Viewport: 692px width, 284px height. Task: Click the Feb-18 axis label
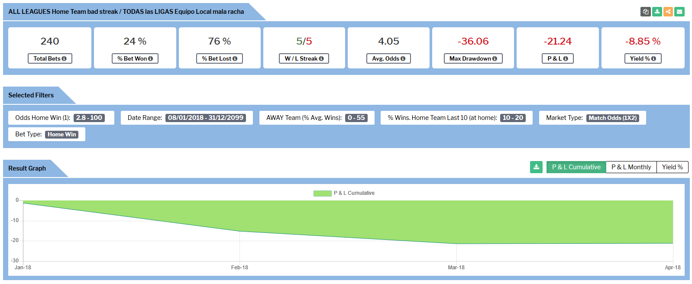(239, 268)
